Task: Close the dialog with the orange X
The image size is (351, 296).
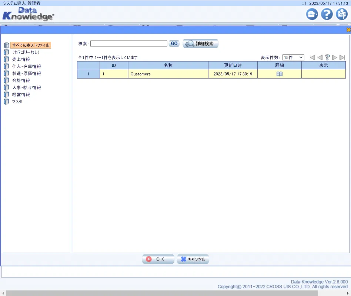Action: point(348,30)
